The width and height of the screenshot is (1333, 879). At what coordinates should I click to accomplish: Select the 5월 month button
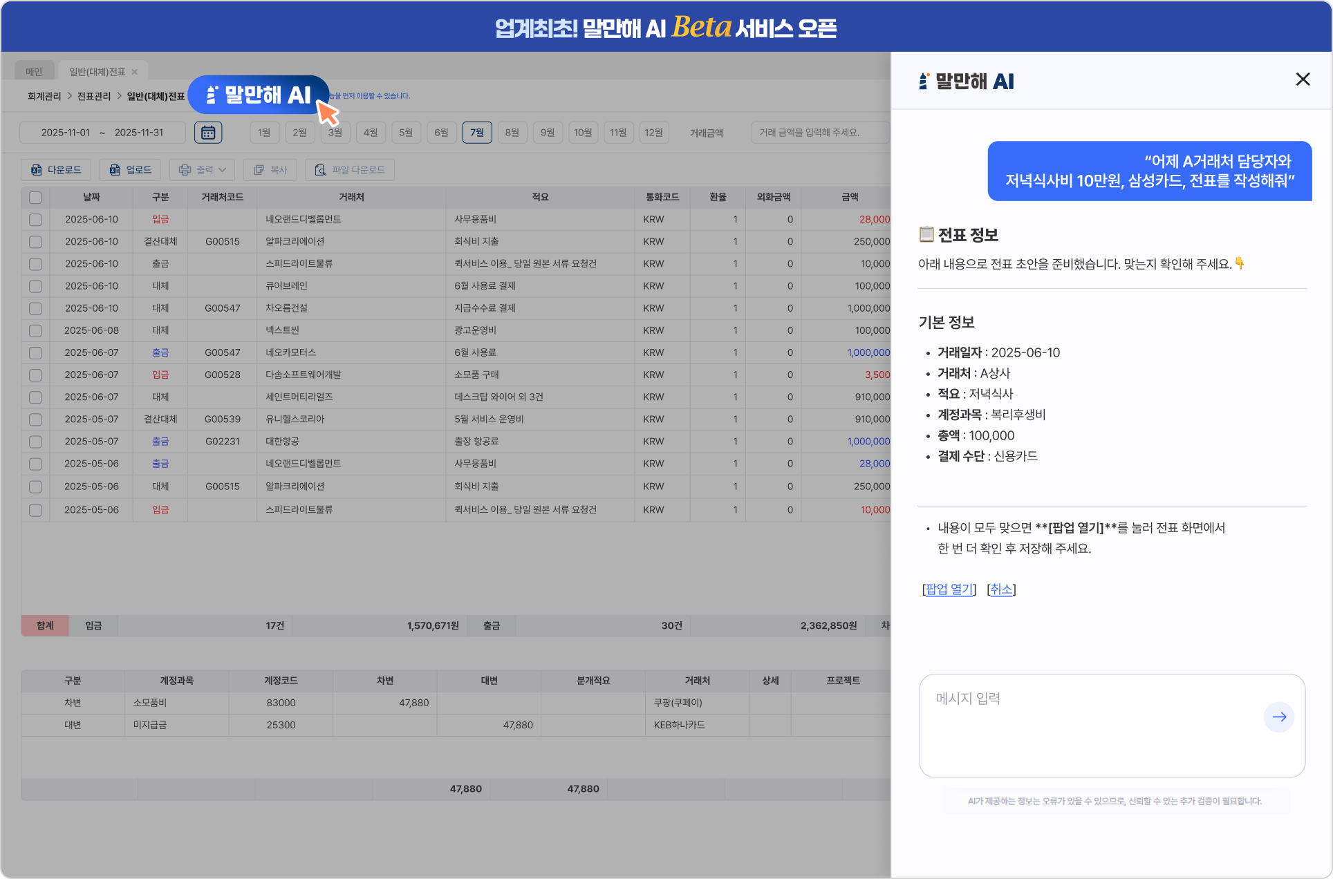pos(406,132)
